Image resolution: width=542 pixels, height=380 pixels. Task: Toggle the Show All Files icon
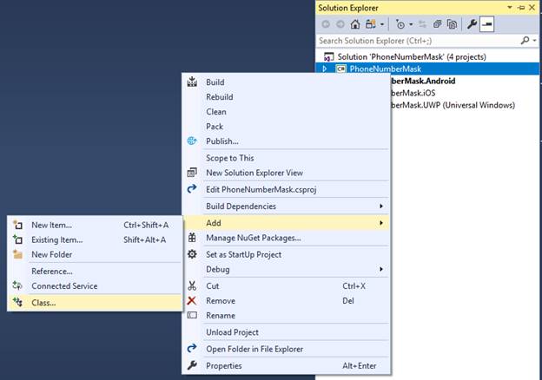pos(453,24)
